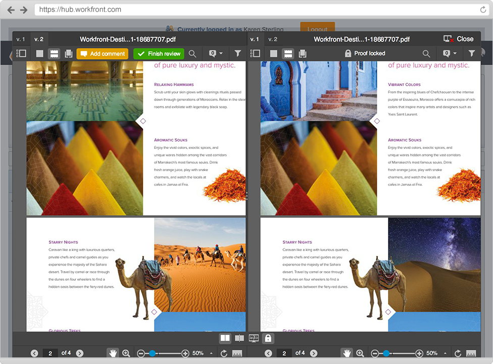
Task: Click the green Finish review button
Action: coord(159,54)
